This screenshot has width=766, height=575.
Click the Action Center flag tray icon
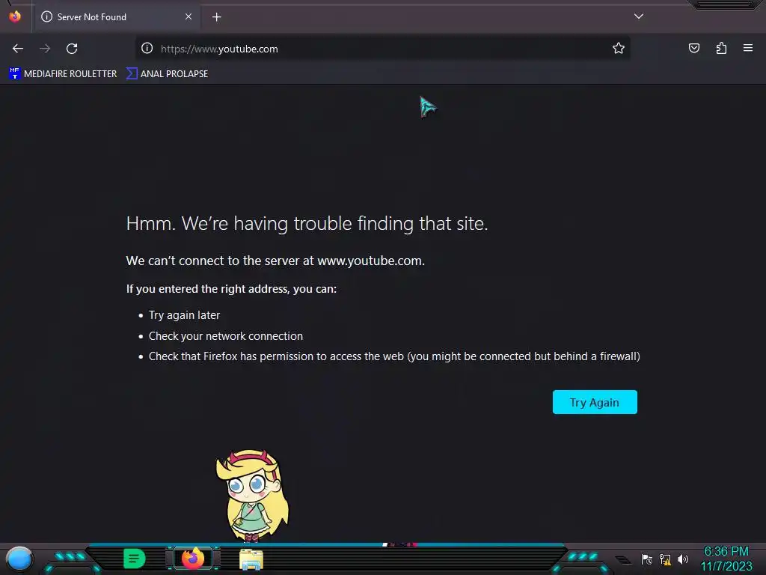pyautogui.click(x=647, y=559)
